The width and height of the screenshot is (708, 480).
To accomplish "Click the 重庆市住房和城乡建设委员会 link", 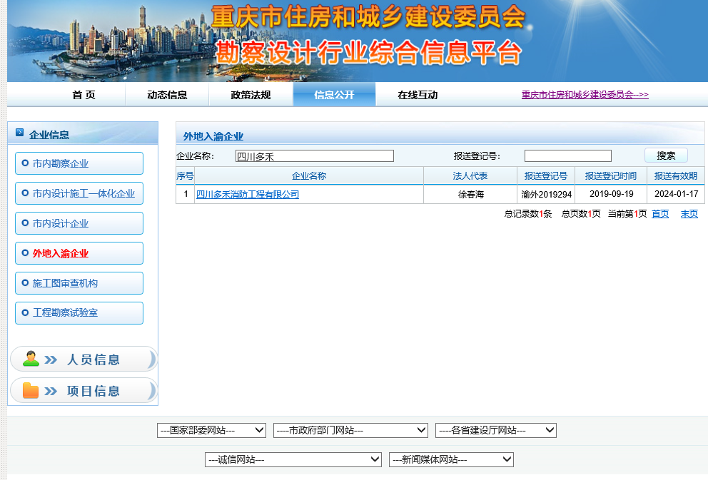I will [x=585, y=95].
